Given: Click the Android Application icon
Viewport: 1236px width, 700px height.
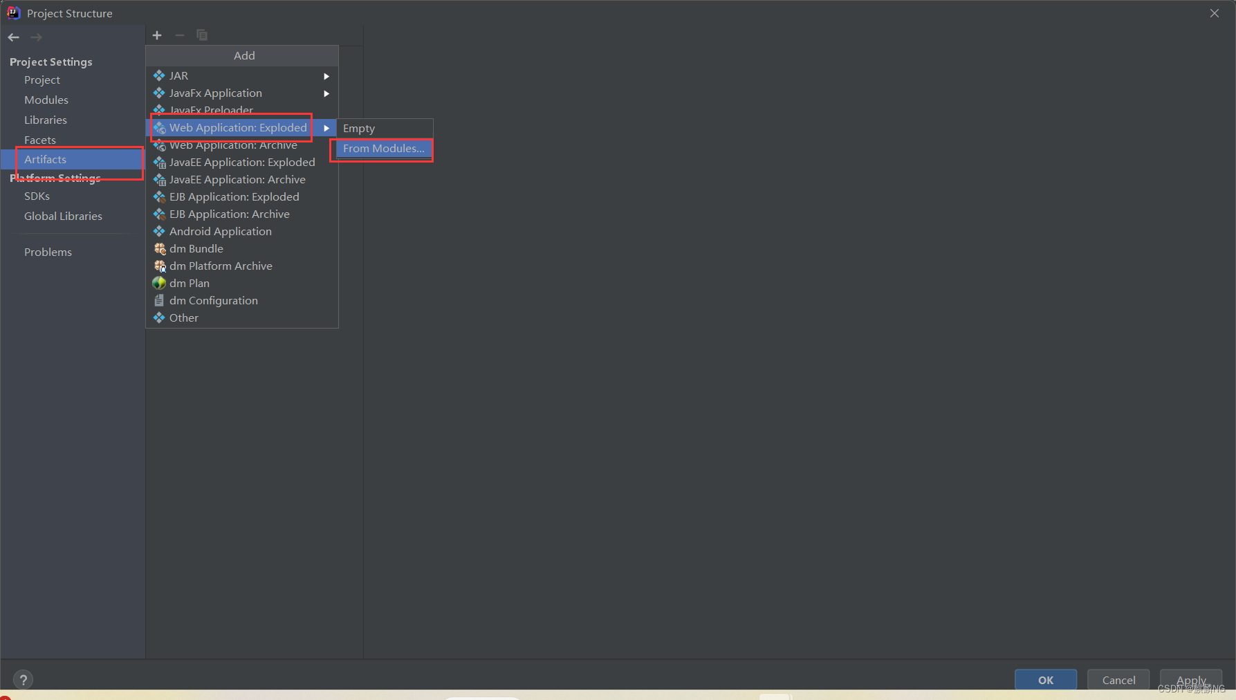Looking at the screenshot, I should click(x=159, y=231).
